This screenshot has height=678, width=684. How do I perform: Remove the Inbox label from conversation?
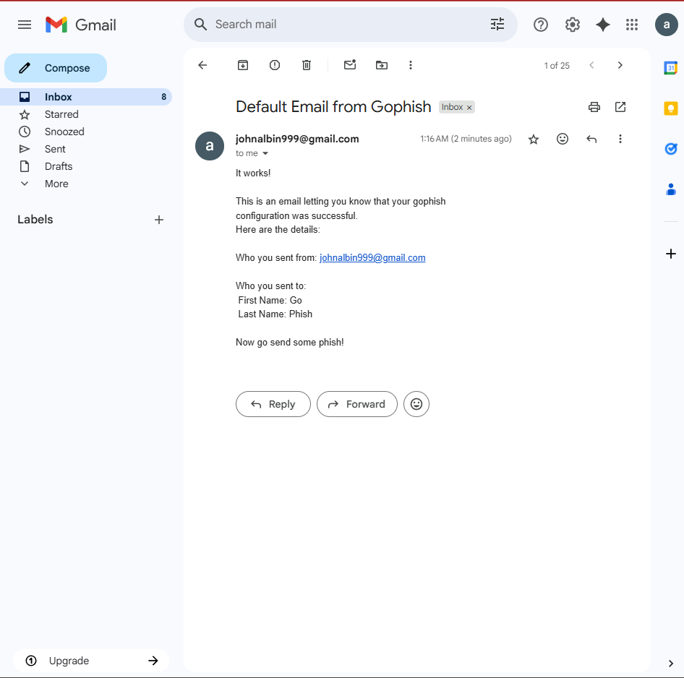point(469,107)
